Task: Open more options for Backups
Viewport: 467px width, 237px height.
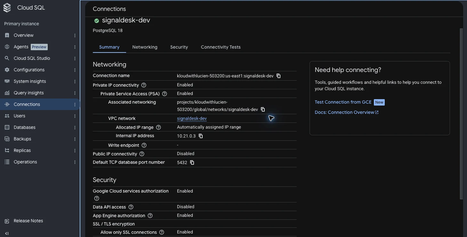Action: click(75, 139)
